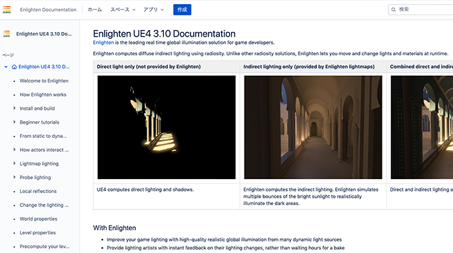Collapse the Enlighten UE4 3.10 D... tree root
This screenshot has width=453, height=253.
pyautogui.click(x=6, y=67)
